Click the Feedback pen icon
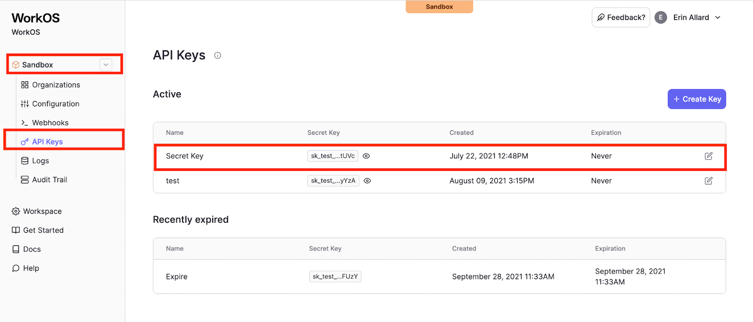Screen dimensions: 753x322 [x=601, y=17]
